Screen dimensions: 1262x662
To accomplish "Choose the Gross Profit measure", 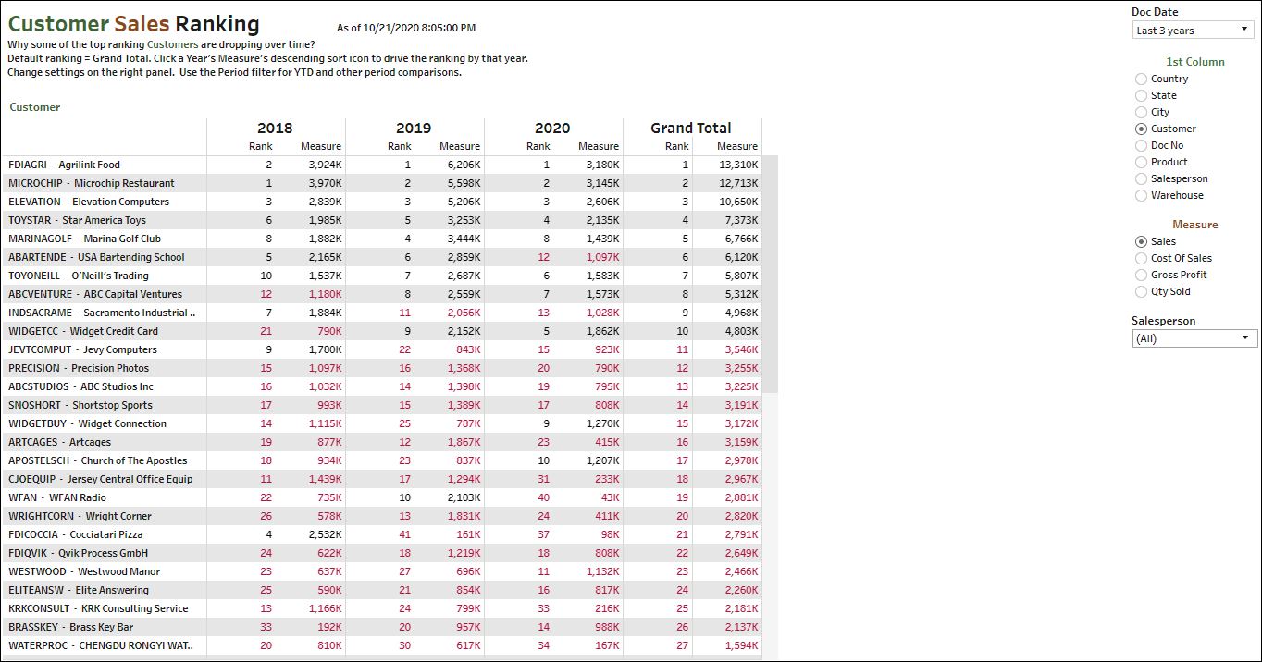I will point(1142,276).
